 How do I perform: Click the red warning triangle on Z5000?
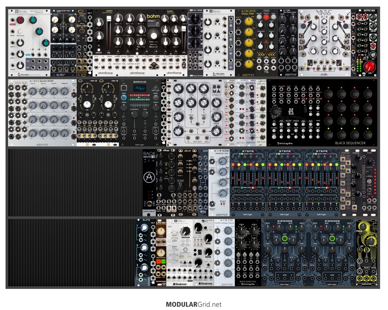tap(266, 42)
